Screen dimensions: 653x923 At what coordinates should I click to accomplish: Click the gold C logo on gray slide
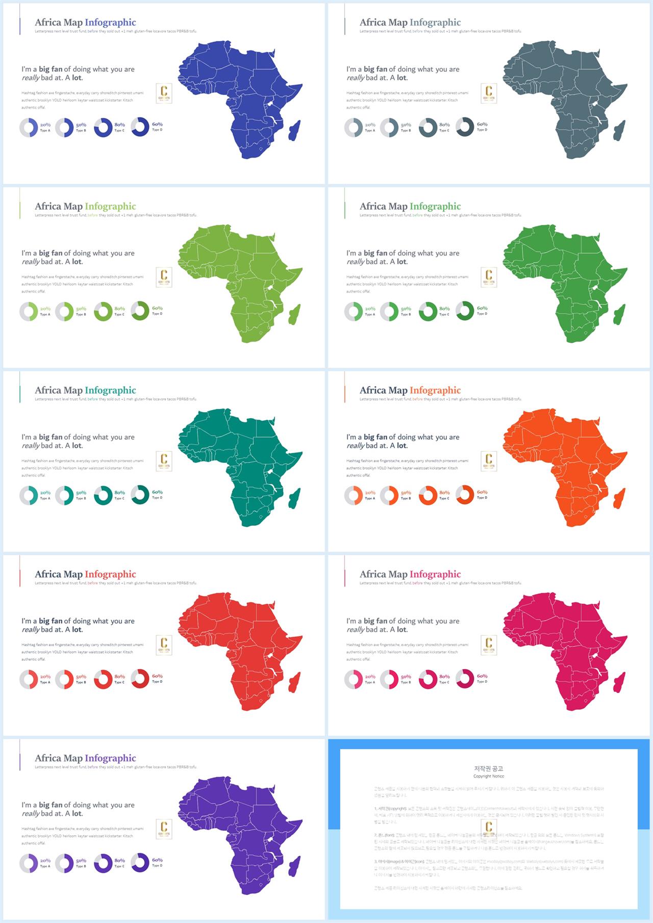(x=489, y=93)
